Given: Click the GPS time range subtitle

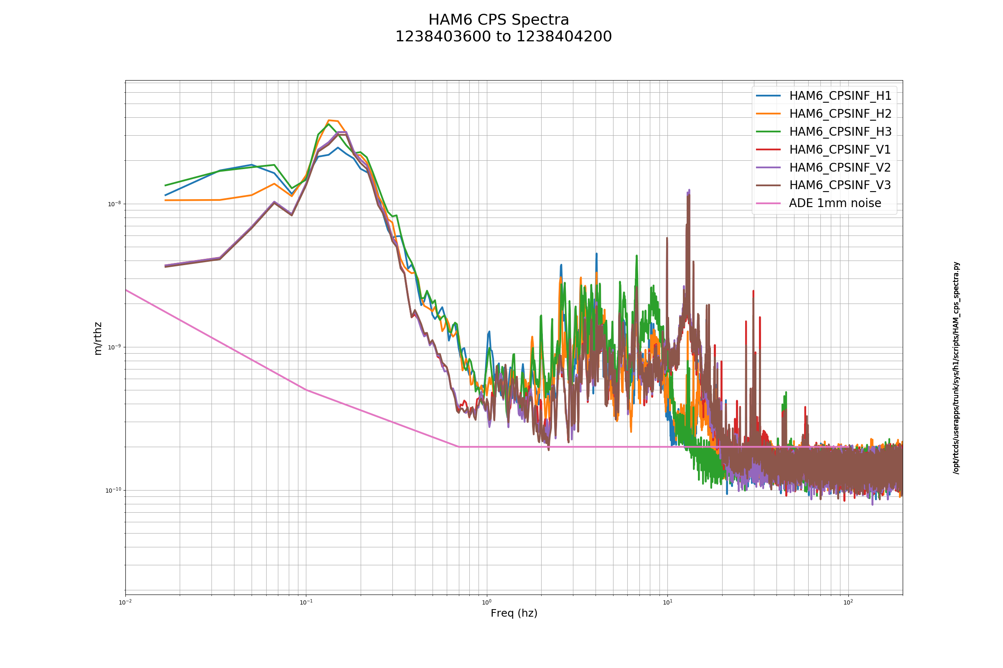Looking at the screenshot, I should click(x=504, y=37).
